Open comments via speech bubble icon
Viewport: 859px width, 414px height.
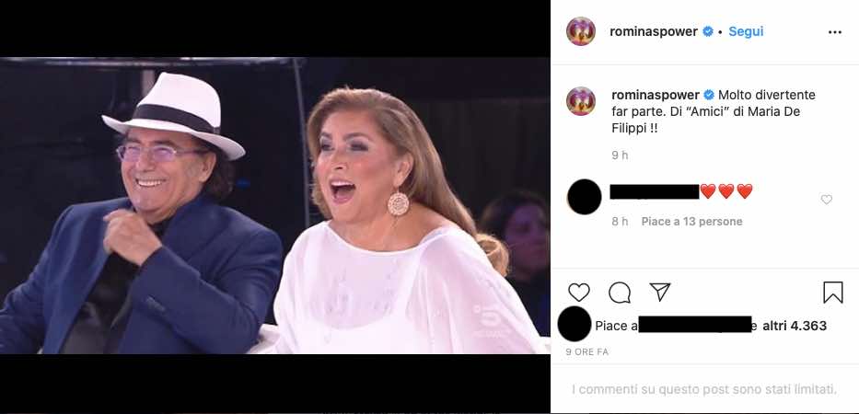pyautogui.click(x=620, y=293)
